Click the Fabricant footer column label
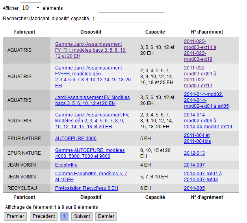This screenshot has width=247, height=223. [24, 197]
